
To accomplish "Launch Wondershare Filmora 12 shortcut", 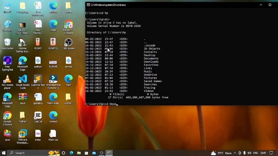I will pos(53,82).
